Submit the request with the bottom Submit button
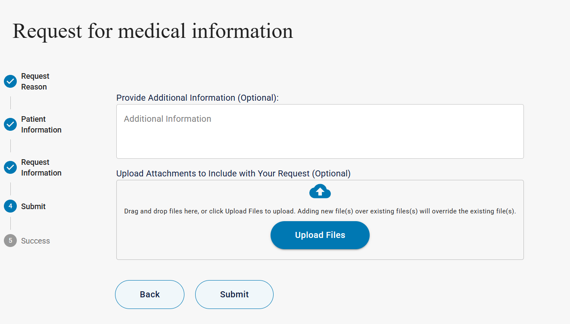570x324 pixels. [234, 294]
